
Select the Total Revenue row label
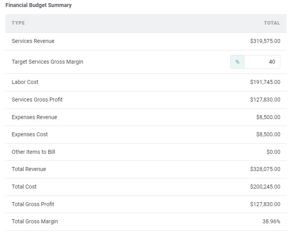[x=29, y=169]
